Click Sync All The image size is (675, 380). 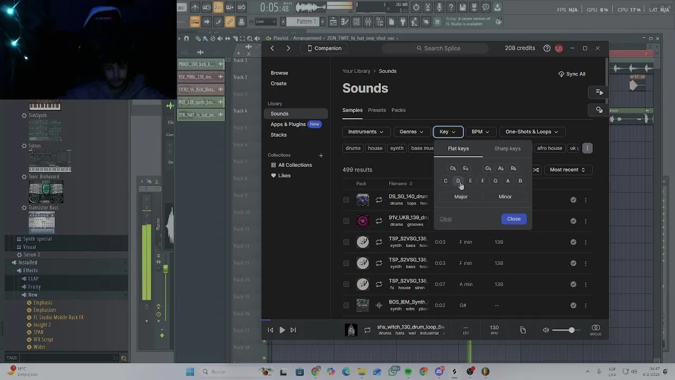(572, 74)
